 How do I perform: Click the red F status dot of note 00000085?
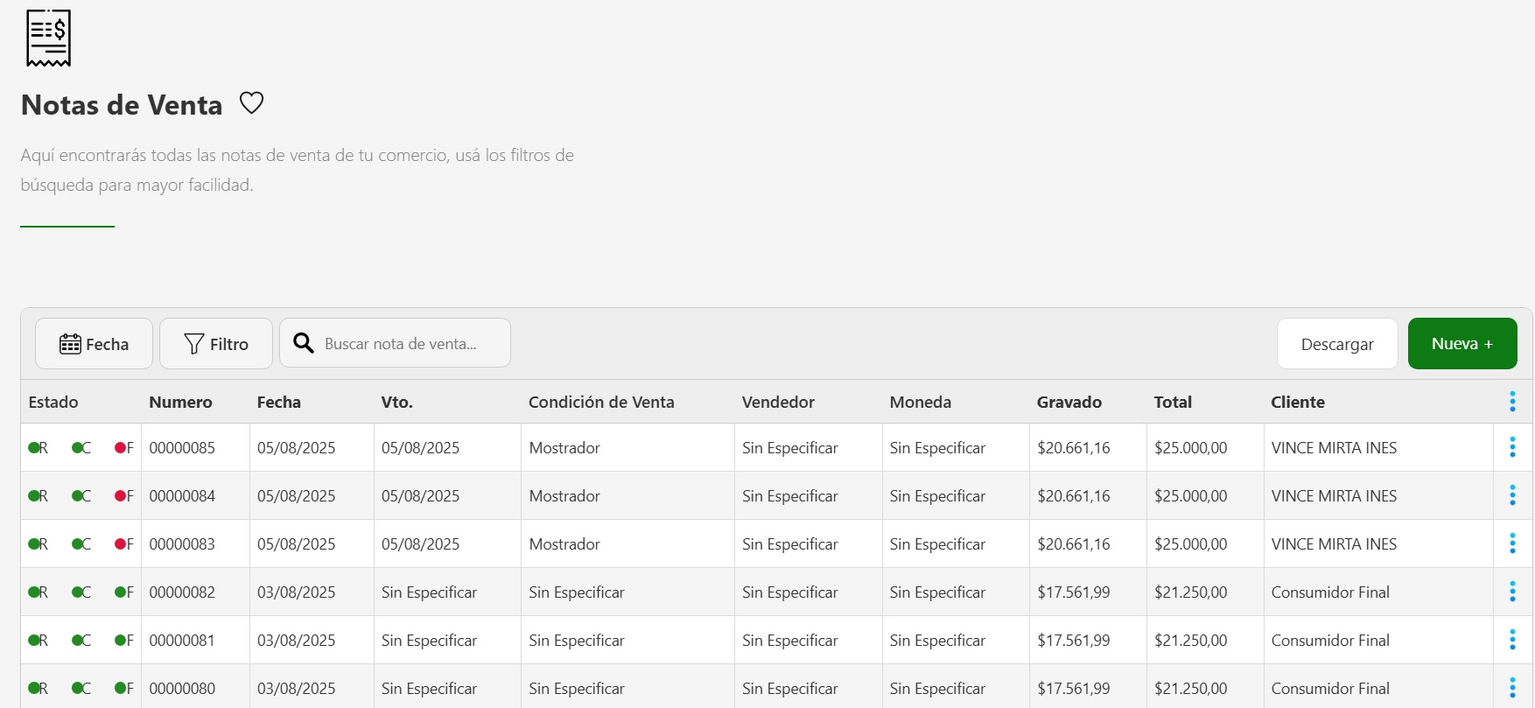pyautogui.click(x=121, y=448)
